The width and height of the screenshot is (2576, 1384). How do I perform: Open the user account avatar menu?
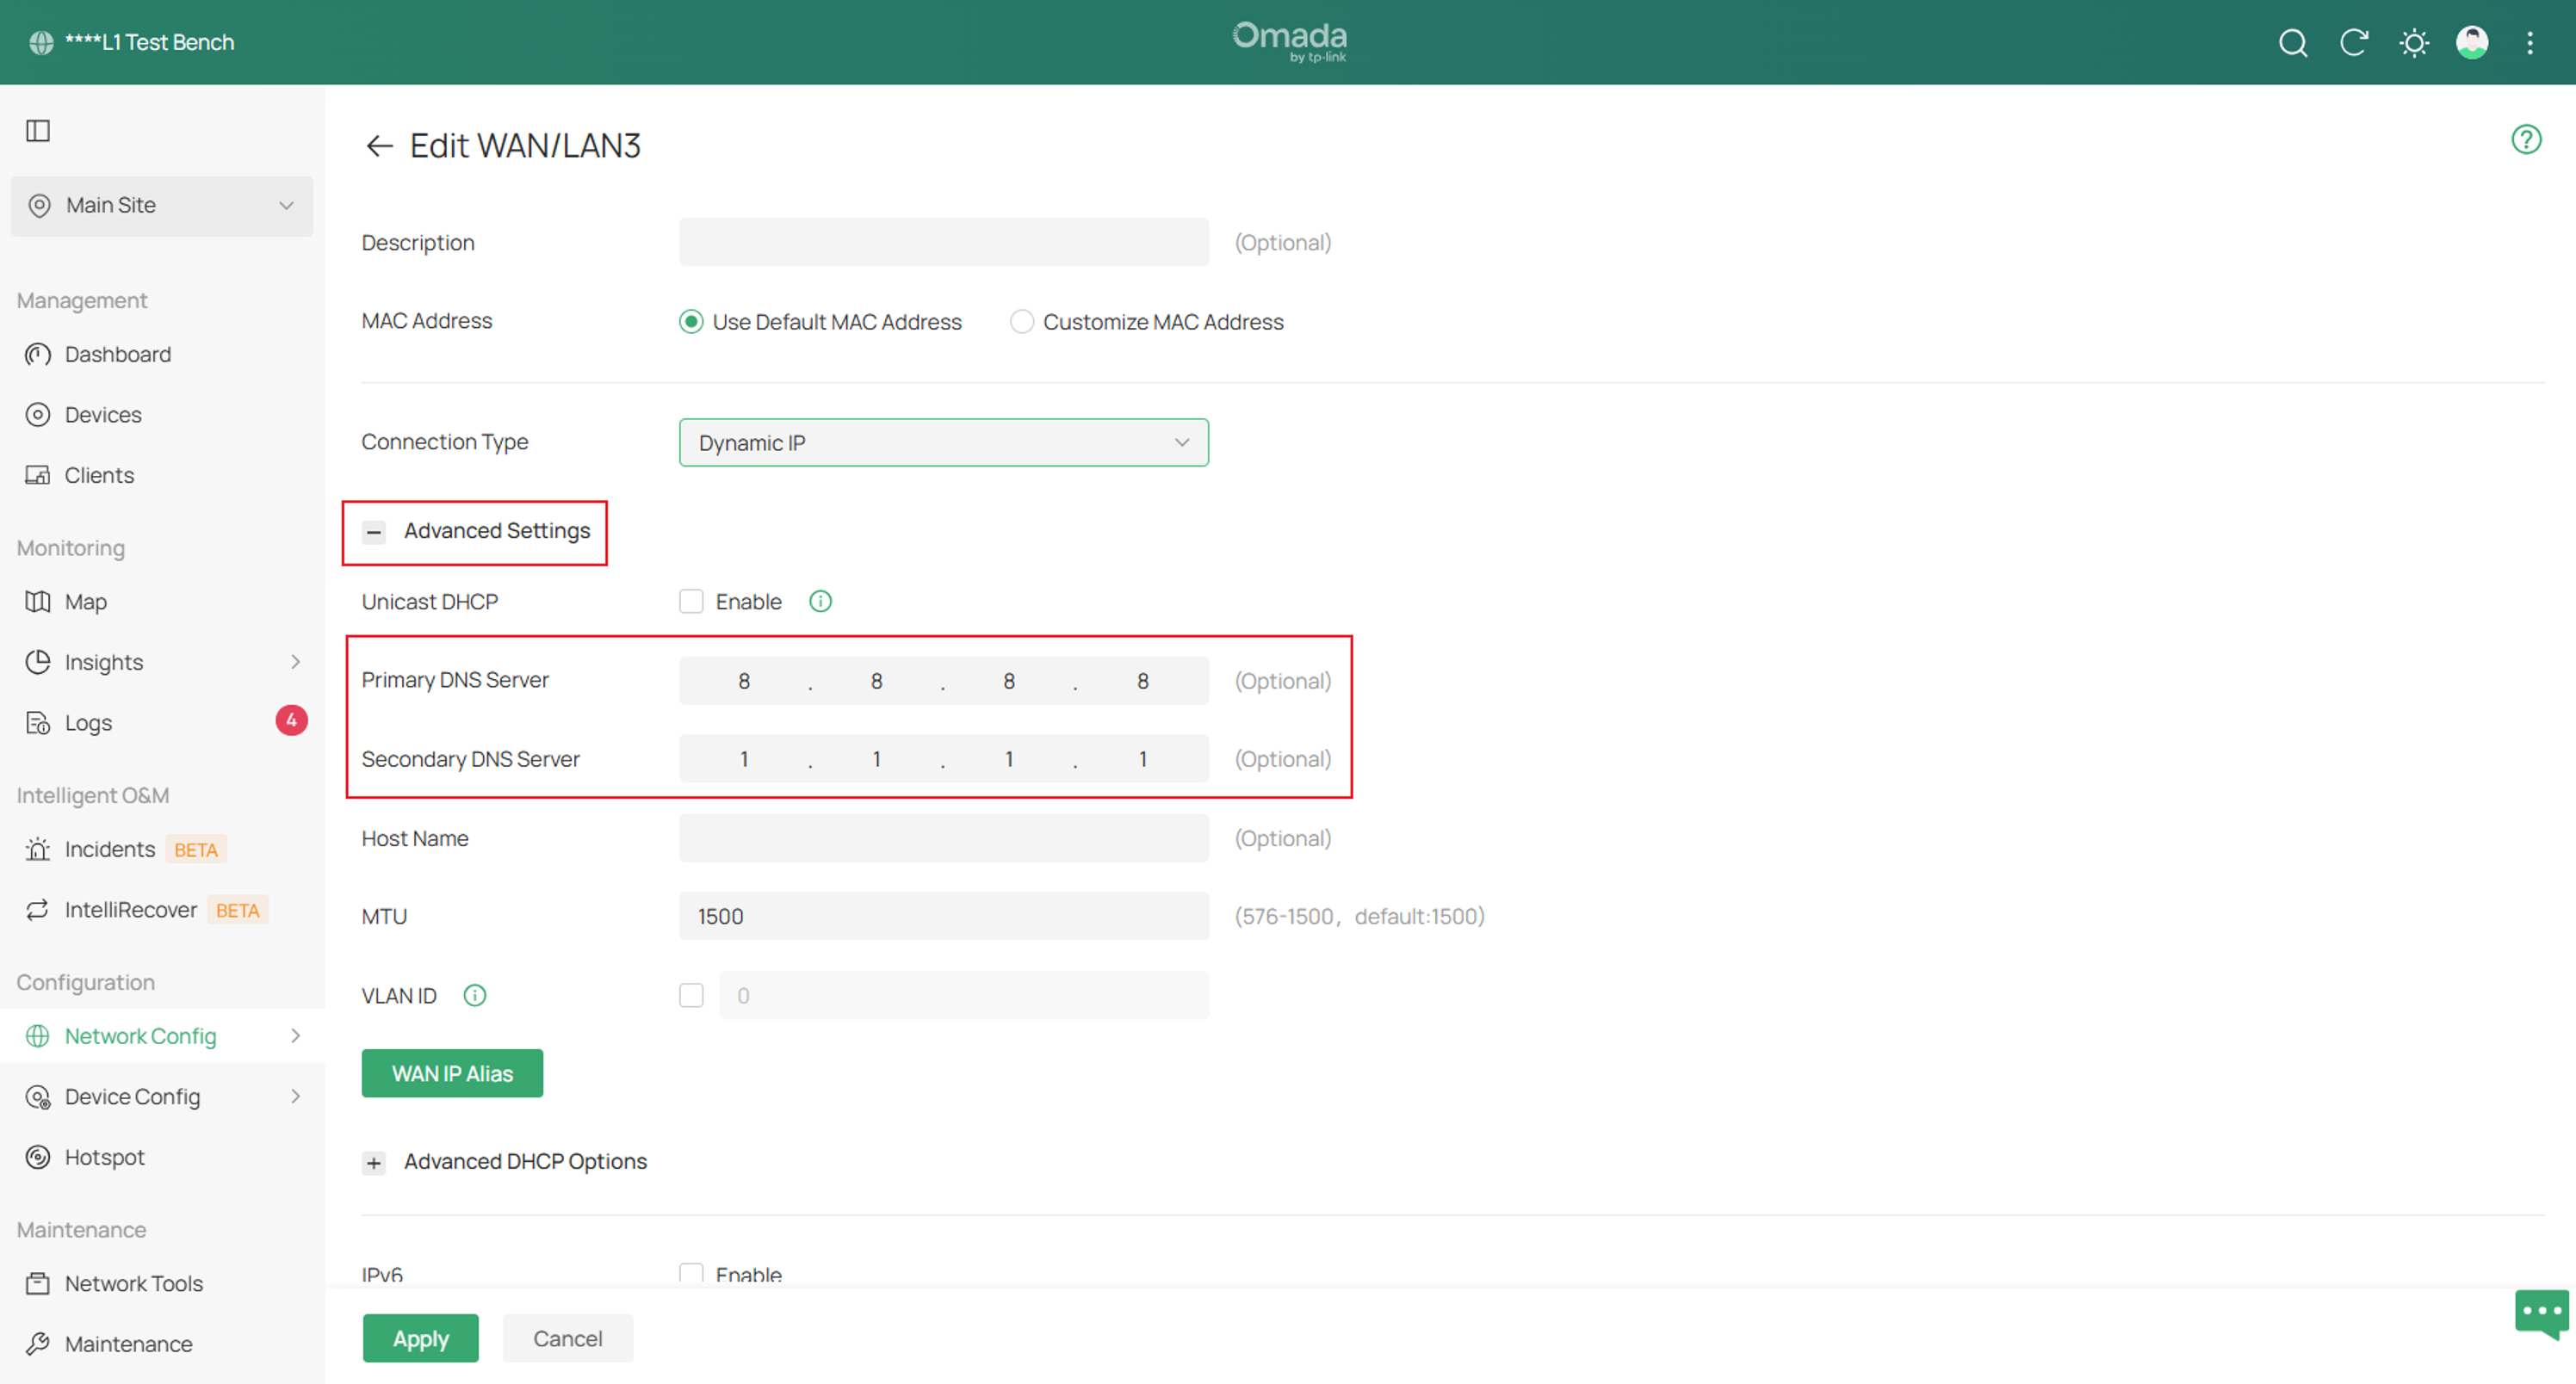[2472, 43]
